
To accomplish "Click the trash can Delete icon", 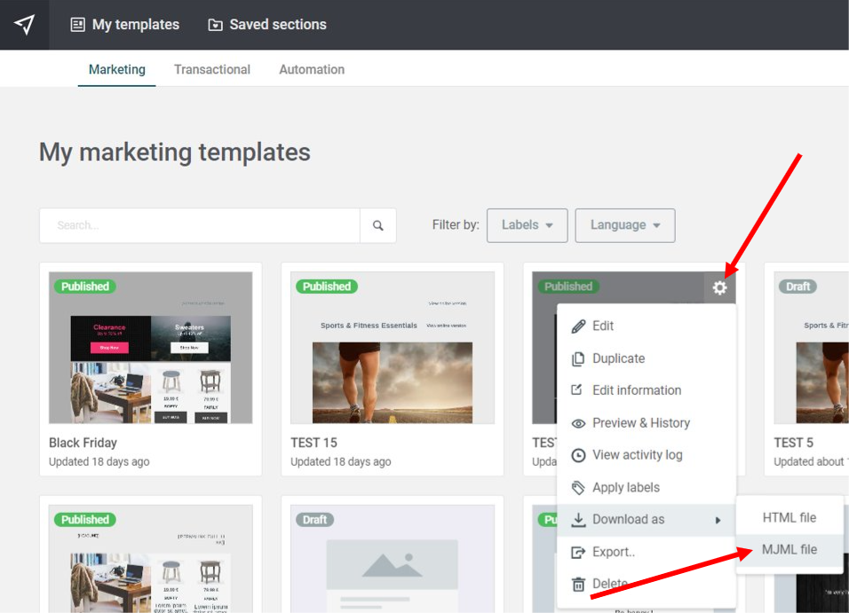I will (x=578, y=585).
